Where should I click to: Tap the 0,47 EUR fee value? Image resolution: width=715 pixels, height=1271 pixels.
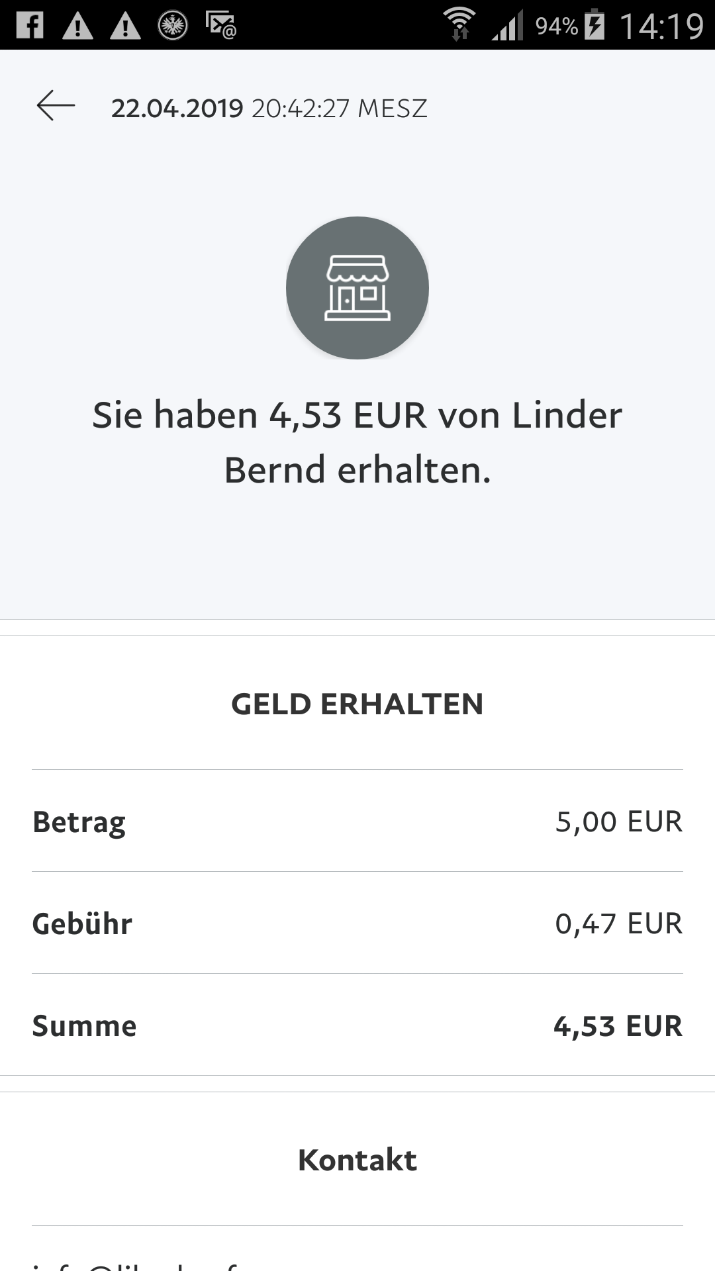[x=618, y=923]
